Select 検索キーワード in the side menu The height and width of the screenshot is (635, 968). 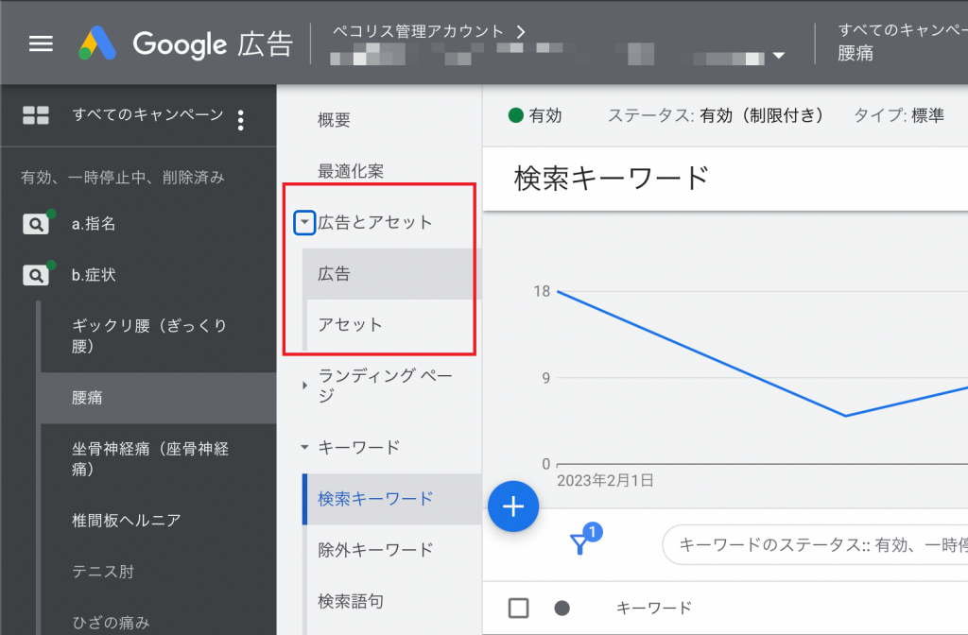coord(391,499)
